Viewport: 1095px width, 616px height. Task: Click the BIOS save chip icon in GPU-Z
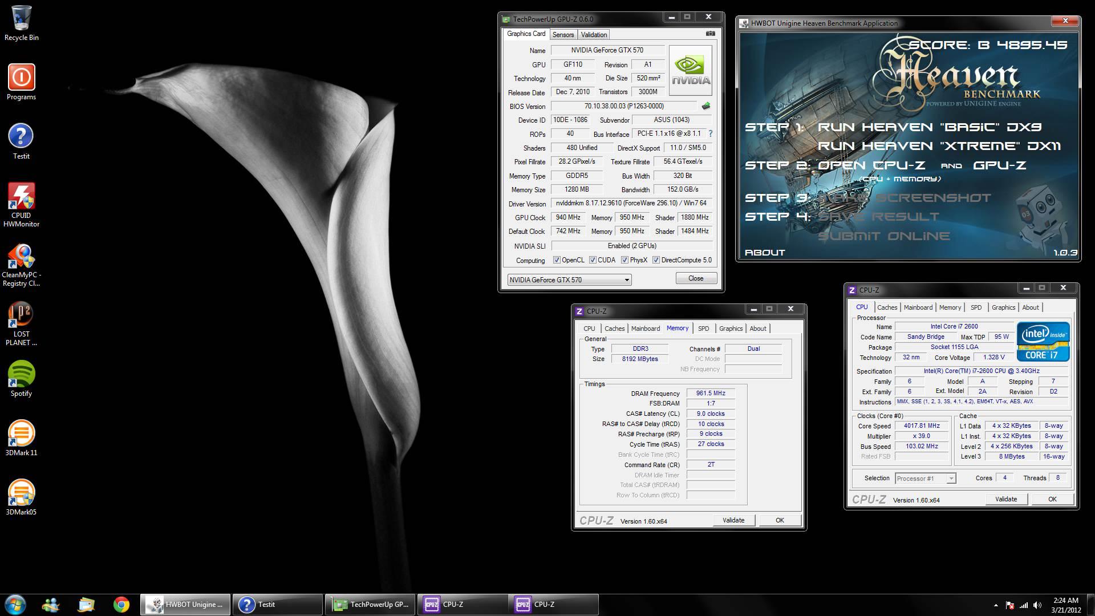point(706,106)
